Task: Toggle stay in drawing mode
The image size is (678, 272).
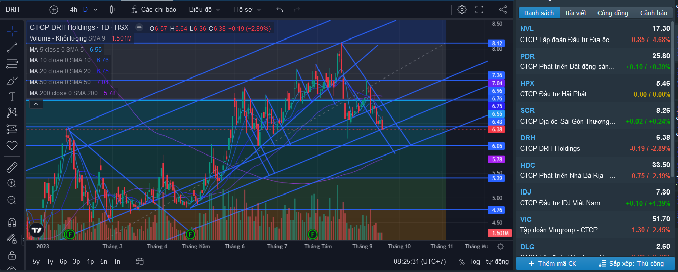Action: [12, 238]
